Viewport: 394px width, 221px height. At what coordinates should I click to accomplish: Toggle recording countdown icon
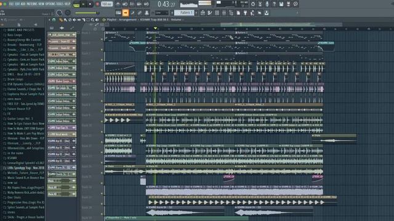(132, 4)
